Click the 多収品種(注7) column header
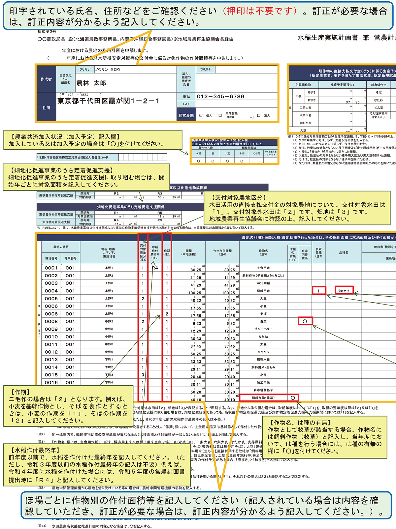 pyautogui.click(x=318, y=252)
